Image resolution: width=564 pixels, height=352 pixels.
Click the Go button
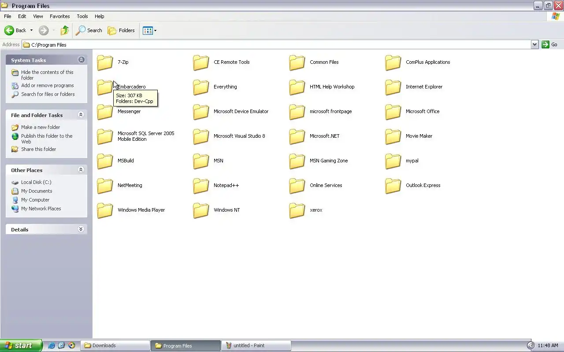550,44
